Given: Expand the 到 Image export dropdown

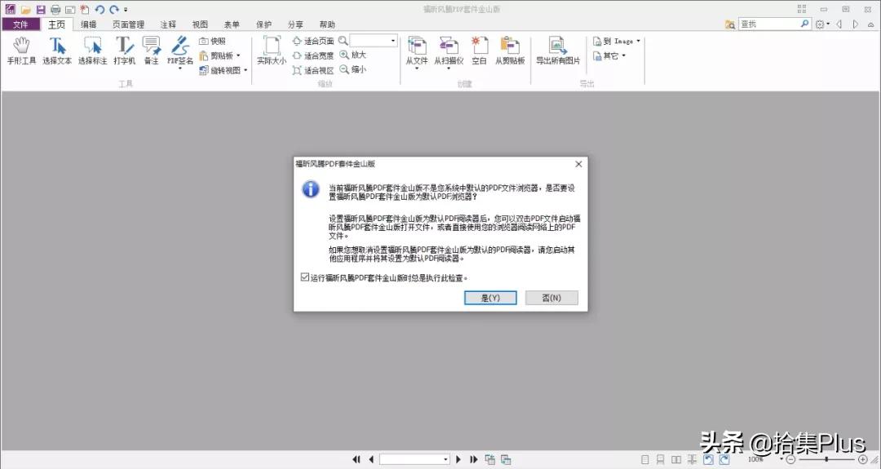Looking at the screenshot, I should (x=638, y=41).
